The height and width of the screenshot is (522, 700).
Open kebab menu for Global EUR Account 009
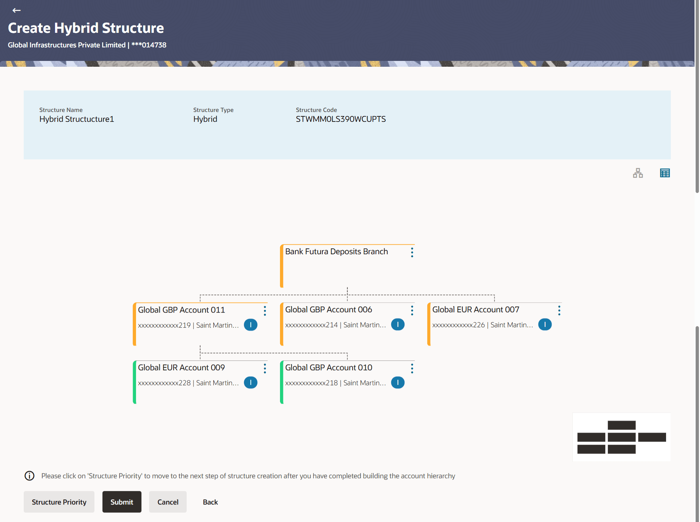pyautogui.click(x=265, y=368)
